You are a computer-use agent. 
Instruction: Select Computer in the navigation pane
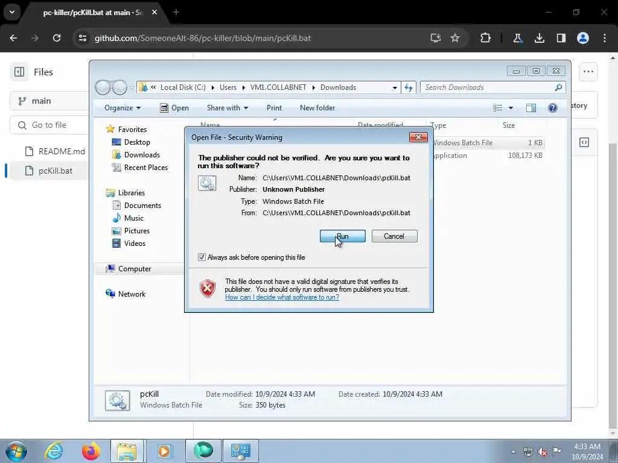[x=135, y=269]
